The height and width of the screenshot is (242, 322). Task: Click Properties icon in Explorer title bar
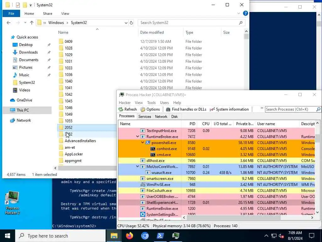(18, 5)
